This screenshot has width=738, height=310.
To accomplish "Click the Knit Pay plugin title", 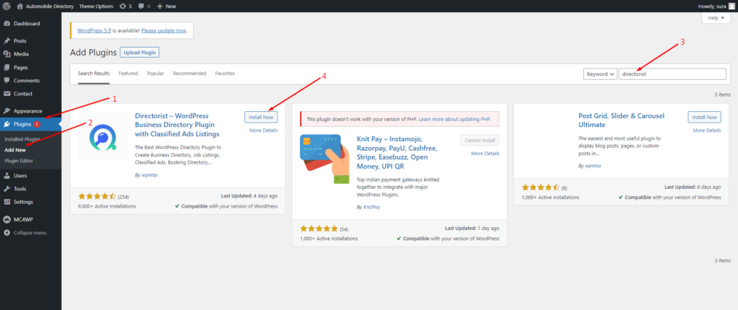I will pos(397,153).
